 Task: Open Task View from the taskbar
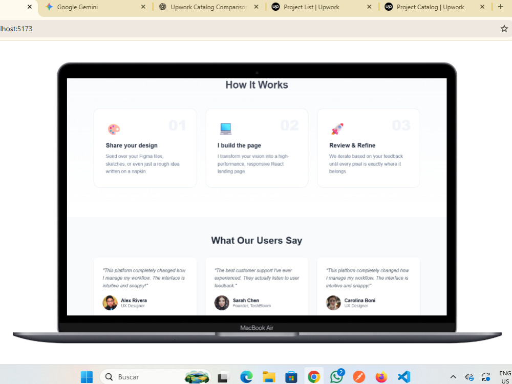[224, 377]
